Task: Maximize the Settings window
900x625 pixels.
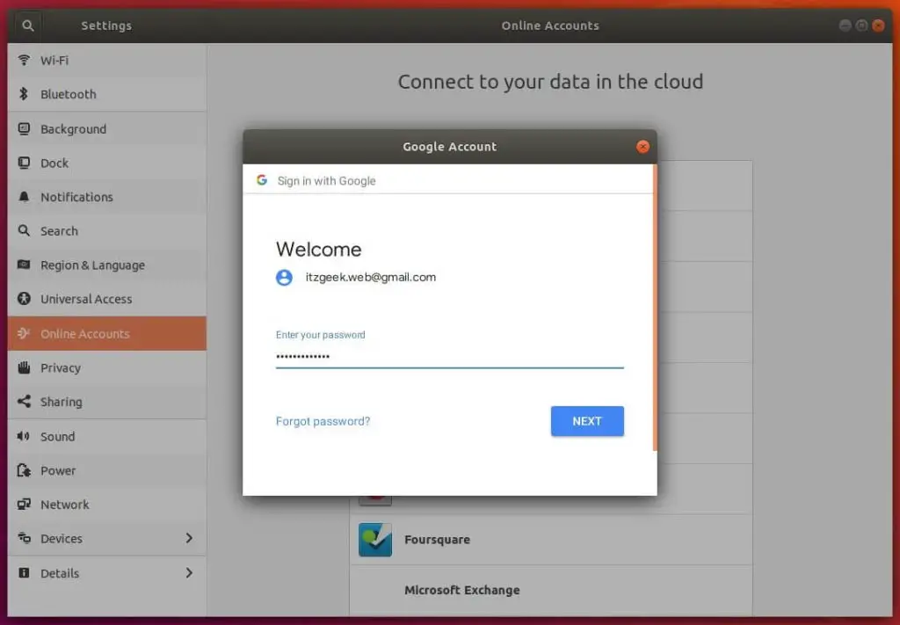Action: point(861,25)
